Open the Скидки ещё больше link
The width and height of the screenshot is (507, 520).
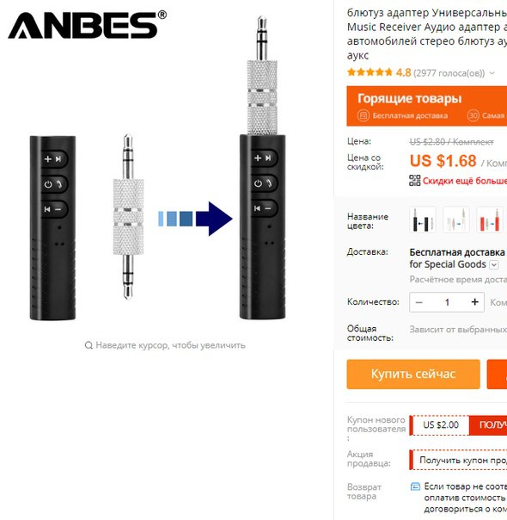(465, 181)
